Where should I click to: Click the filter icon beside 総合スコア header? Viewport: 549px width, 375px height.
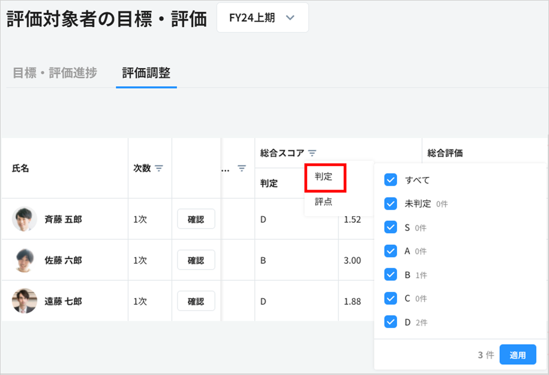coord(312,153)
